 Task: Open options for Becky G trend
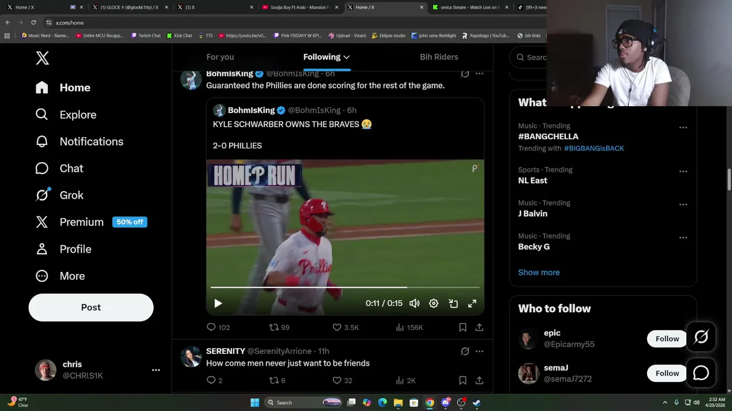point(683,237)
